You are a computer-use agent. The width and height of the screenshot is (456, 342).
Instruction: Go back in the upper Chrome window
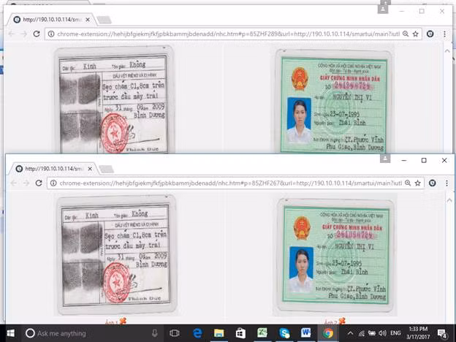point(12,34)
